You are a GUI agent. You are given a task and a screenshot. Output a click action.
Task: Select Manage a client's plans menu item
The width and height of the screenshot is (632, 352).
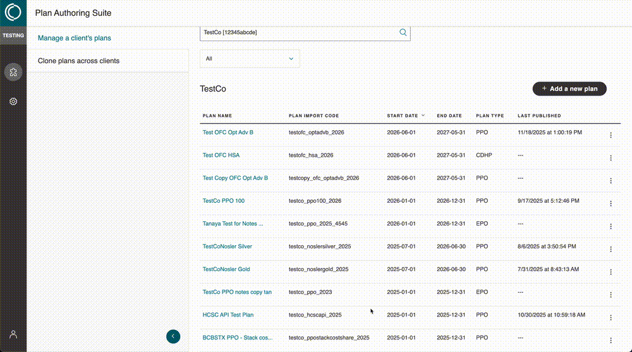click(x=74, y=38)
